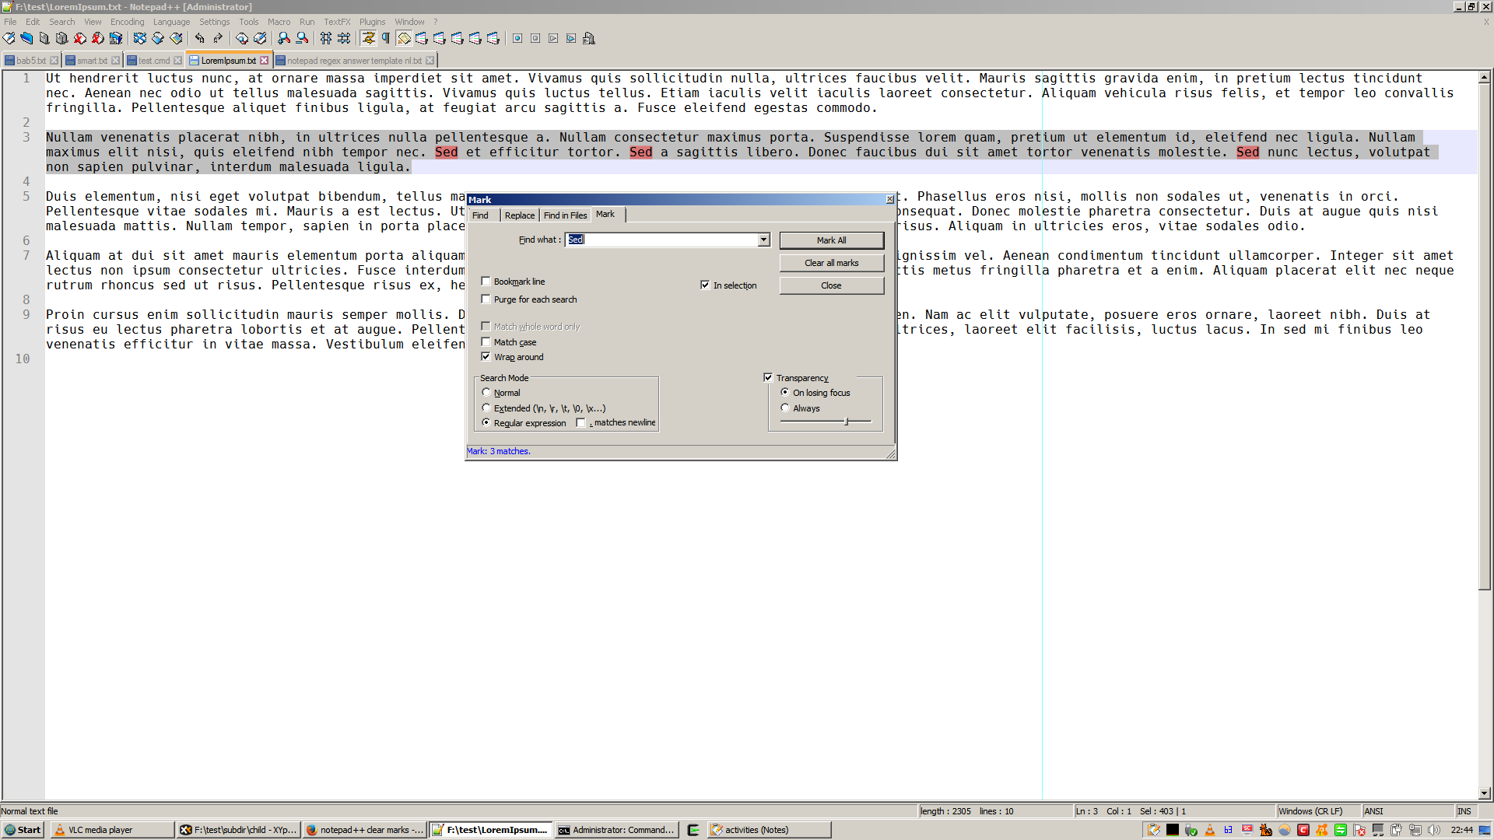This screenshot has height=840, width=1494.
Task: Click the Open File icon in toolbar
Action: pyautogui.click(x=26, y=38)
